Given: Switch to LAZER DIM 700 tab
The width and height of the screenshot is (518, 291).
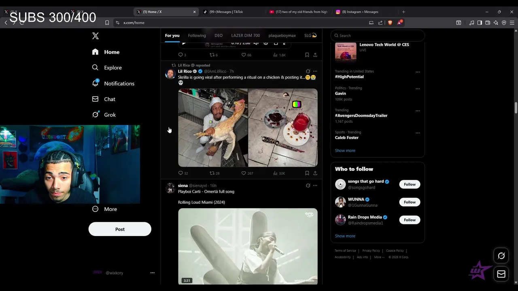Looking at the screenshot, I should pos(245,36).
